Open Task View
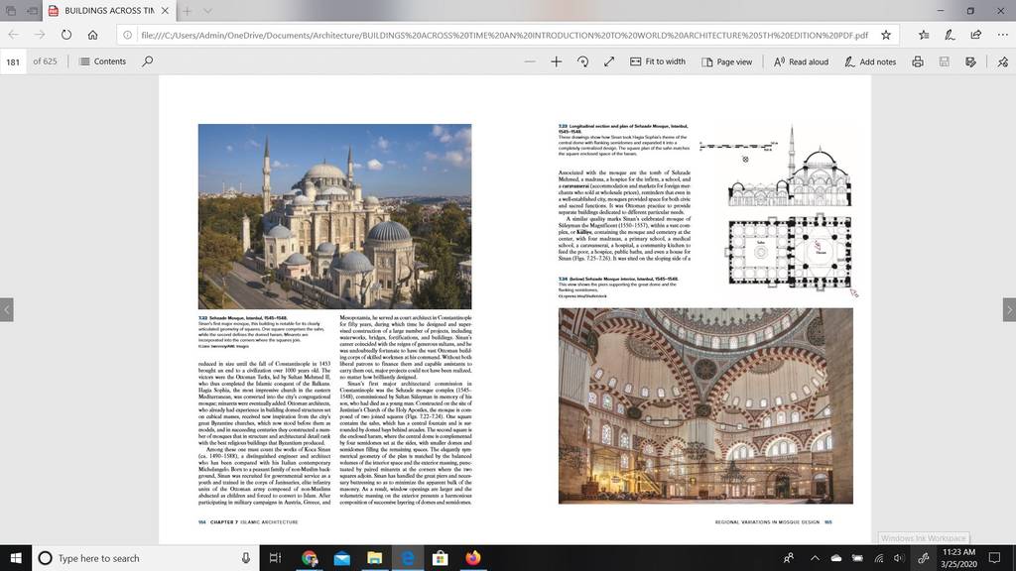Image resolution: width=1016 pixels, height=571 pixels. (x=276, y=558)
